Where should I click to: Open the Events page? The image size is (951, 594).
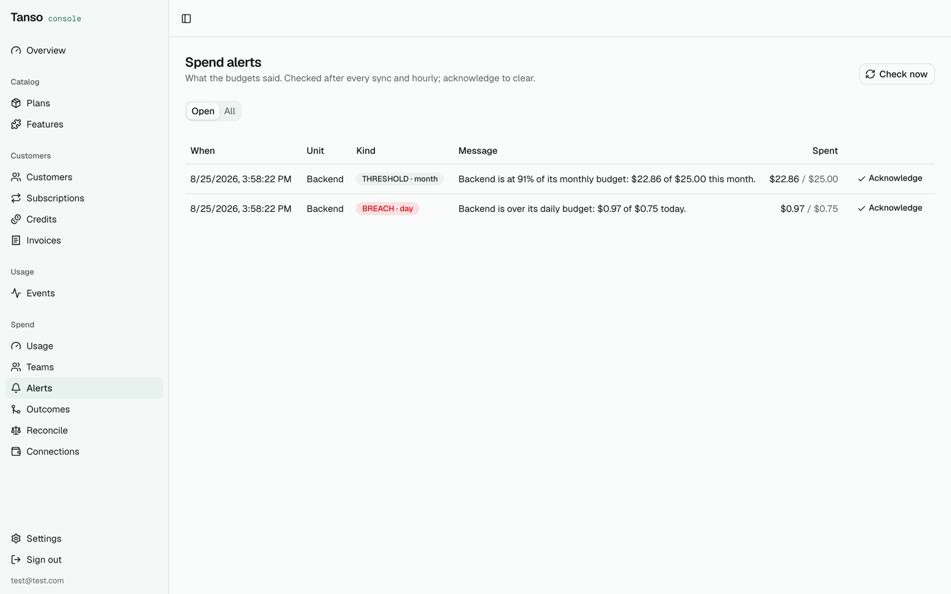[x=84, y=293]
